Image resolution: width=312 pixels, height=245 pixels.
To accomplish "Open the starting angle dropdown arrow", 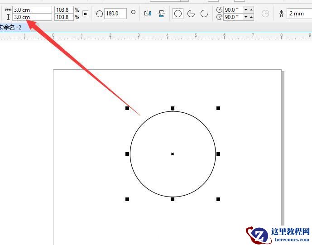I will (x=246, y=10).
